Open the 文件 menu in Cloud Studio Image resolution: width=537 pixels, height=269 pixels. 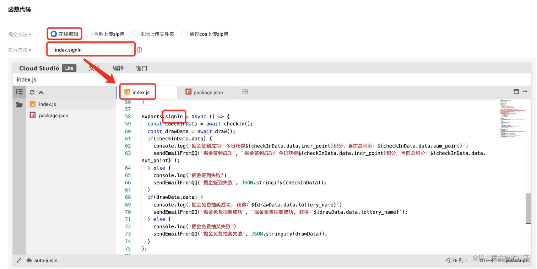pyautogui.click(x=94, y=68)
